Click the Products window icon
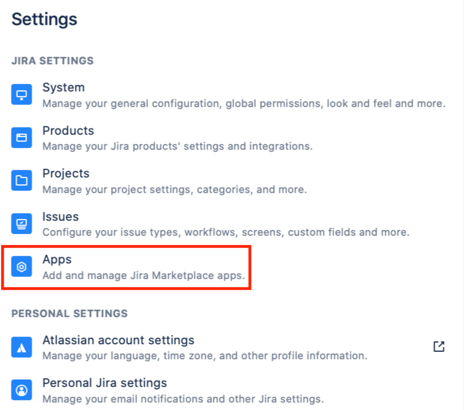Screen dimensions: 464x410 [21, 137]
